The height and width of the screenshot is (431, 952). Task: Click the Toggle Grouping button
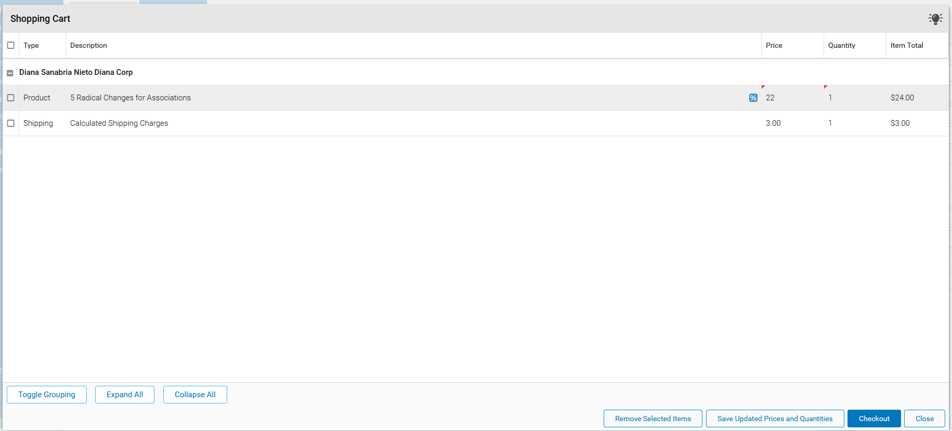(47, 395)
